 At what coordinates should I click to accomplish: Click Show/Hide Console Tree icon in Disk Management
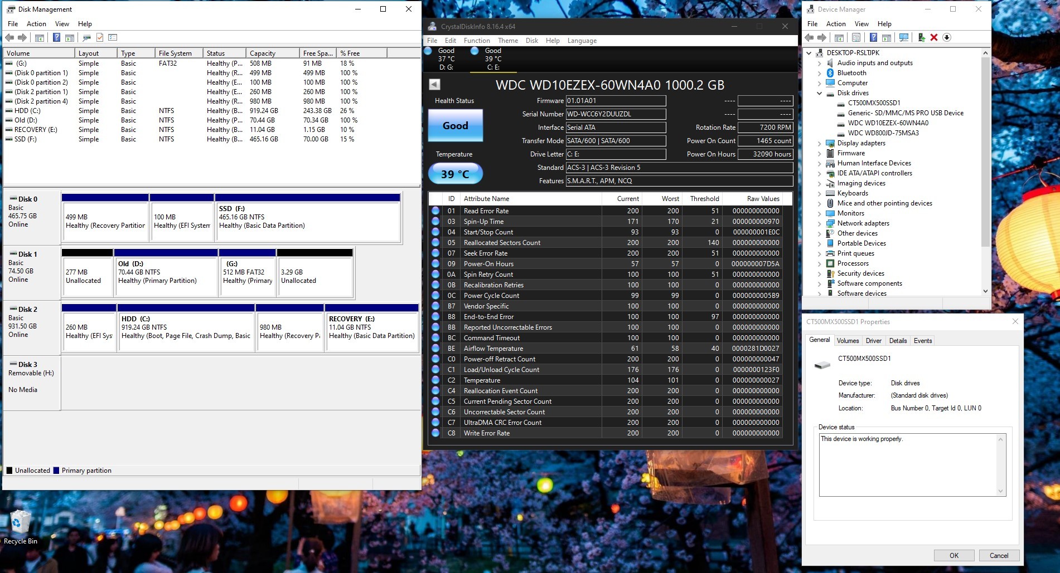pyautogui.click(x=40, y=37)
